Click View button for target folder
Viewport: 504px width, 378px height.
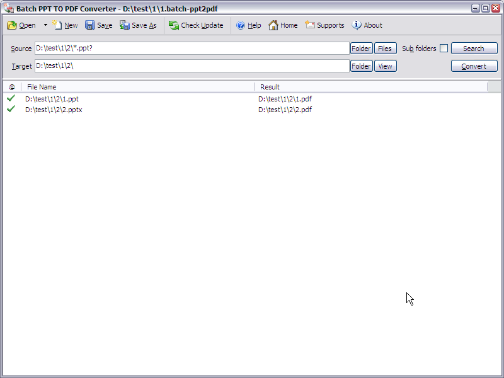[385, 66]
